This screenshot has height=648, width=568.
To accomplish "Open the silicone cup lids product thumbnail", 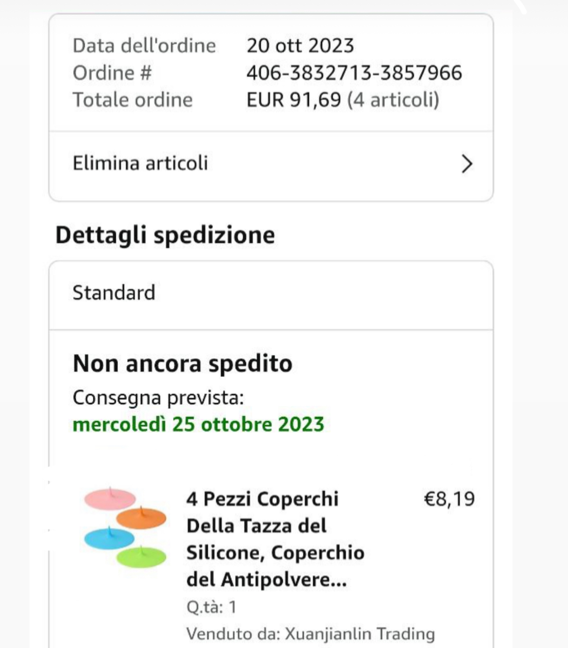I will 125,527.
